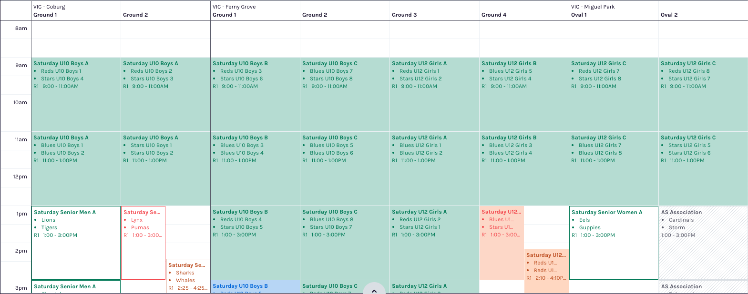Click the chevron-up button at the bottom
The image size is (748, 294).
(374, 290)
